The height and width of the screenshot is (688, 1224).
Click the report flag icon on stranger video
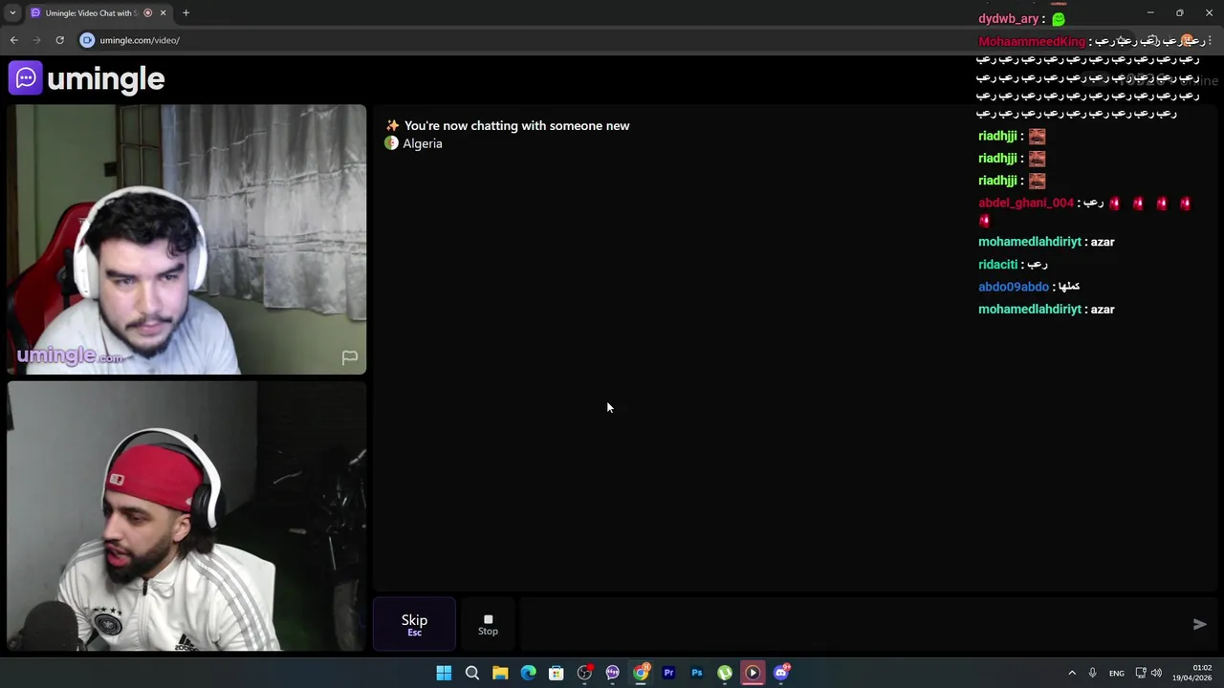(x=350, y=357)
